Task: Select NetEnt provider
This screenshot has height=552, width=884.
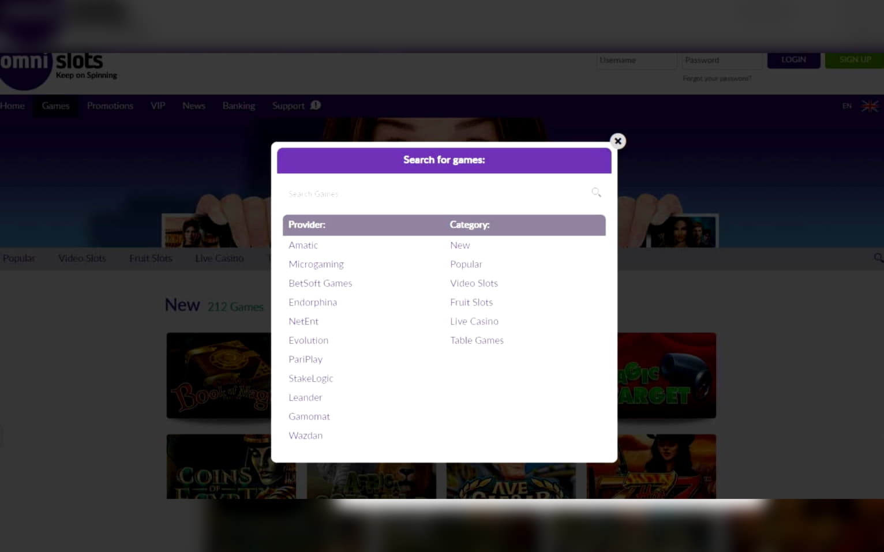Action: point(304,321)
